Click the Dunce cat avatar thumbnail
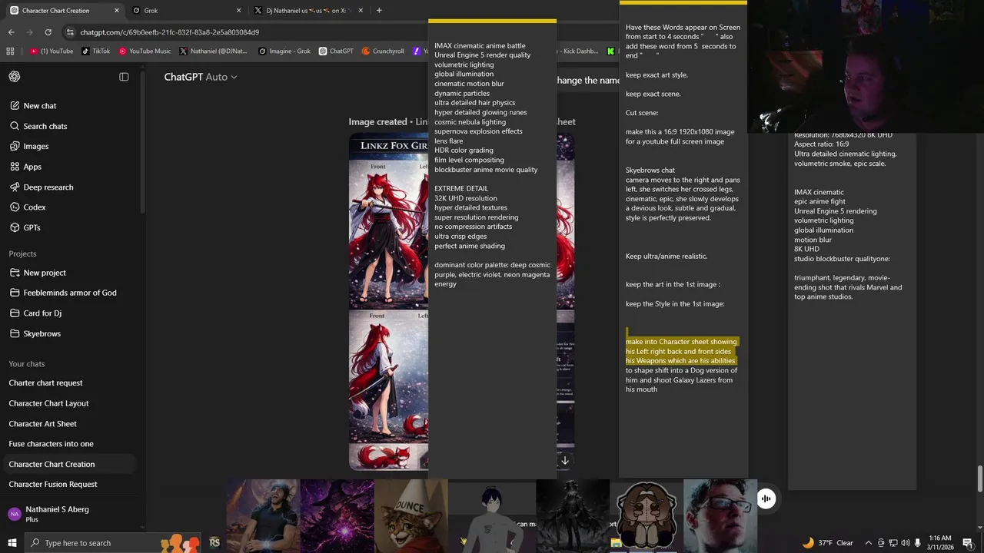Screen dimensions: 984x553 click(x=410, y=516)
